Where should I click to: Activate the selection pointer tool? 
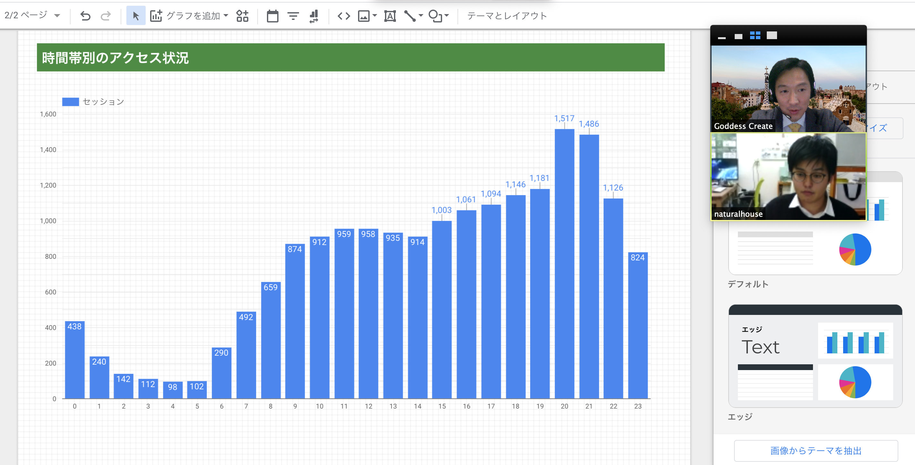[x=136, y=16]
